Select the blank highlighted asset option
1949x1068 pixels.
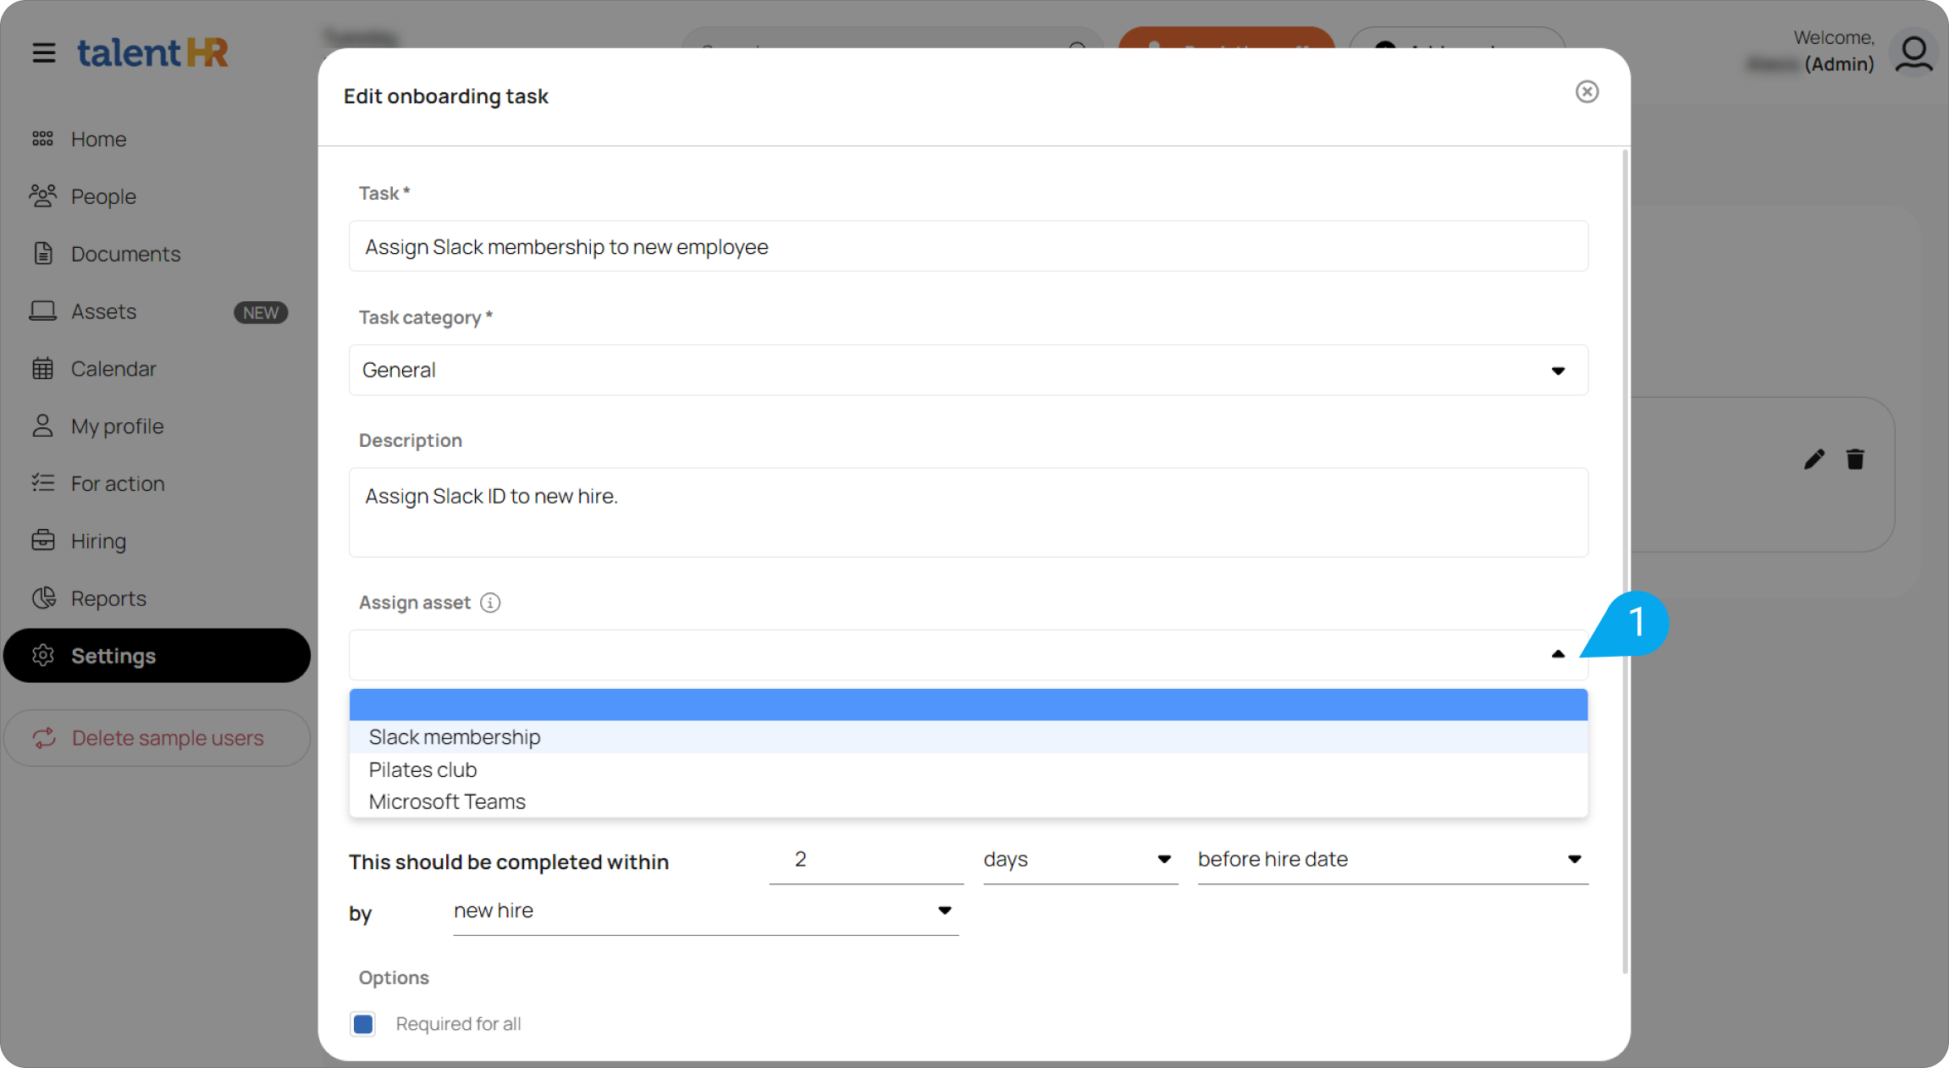(x=969, y=704)
